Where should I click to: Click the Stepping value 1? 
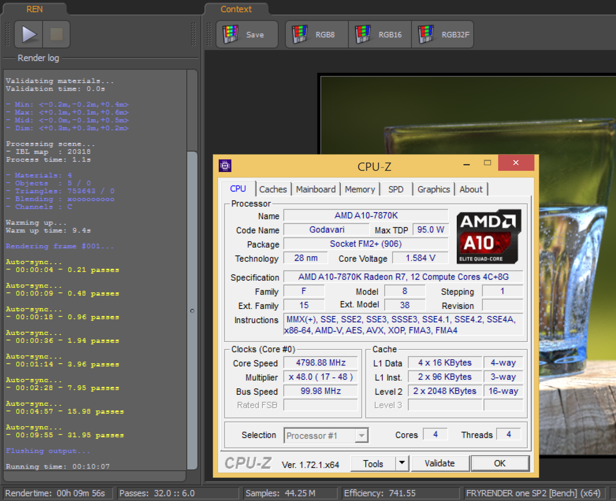tap(502, 291)
